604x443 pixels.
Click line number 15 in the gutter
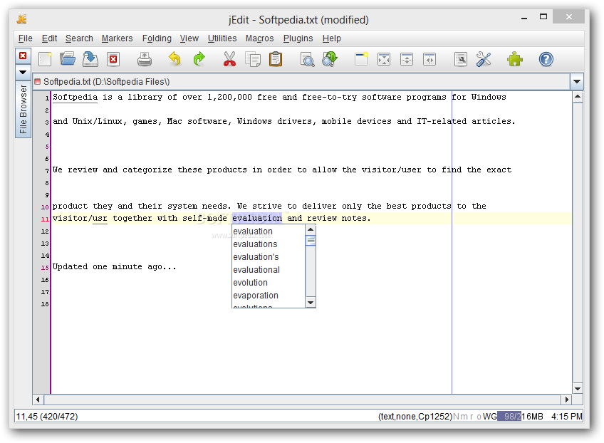[45, 267]
